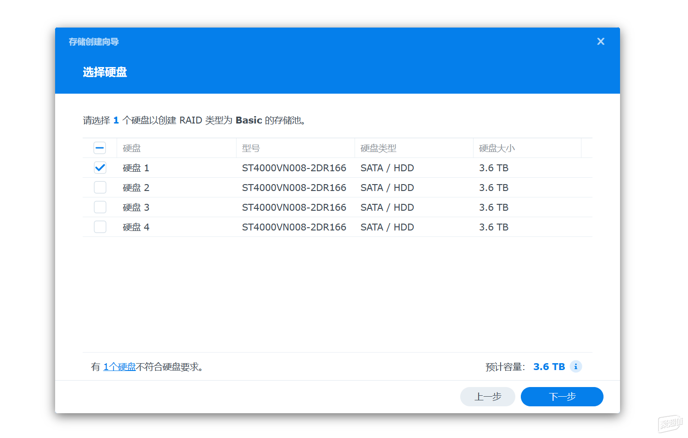Click the 选择硬盘 wizard heading
The width and height of the screenshot is (688, 438).
click(105, 72)
